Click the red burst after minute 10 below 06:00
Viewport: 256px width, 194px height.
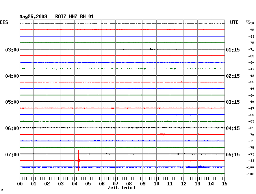[x=163, y=134]
